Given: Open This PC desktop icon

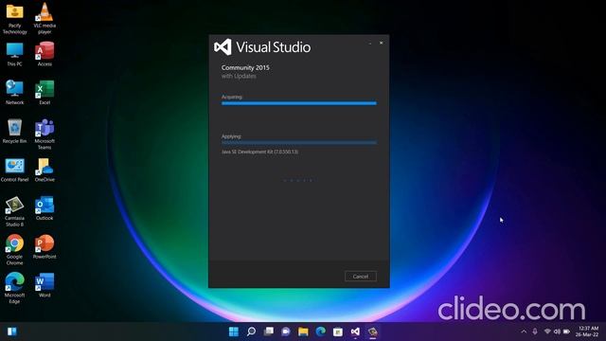Looking at the screenshot, I should point(15,54).
